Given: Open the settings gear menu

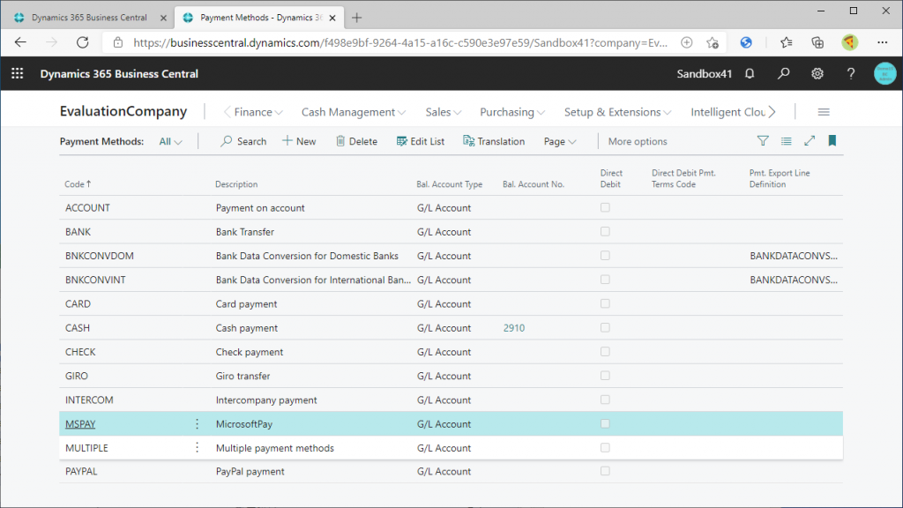Looking at the screenshot, I should (817, 74).
